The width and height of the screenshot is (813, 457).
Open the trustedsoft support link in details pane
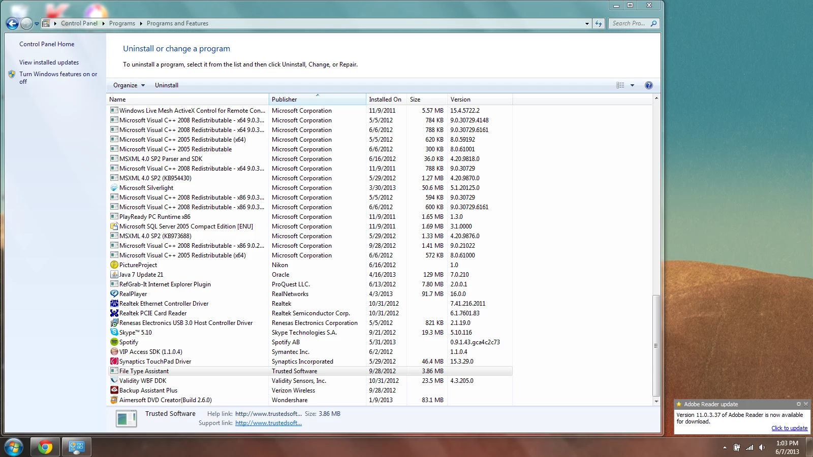coord(268,423)
